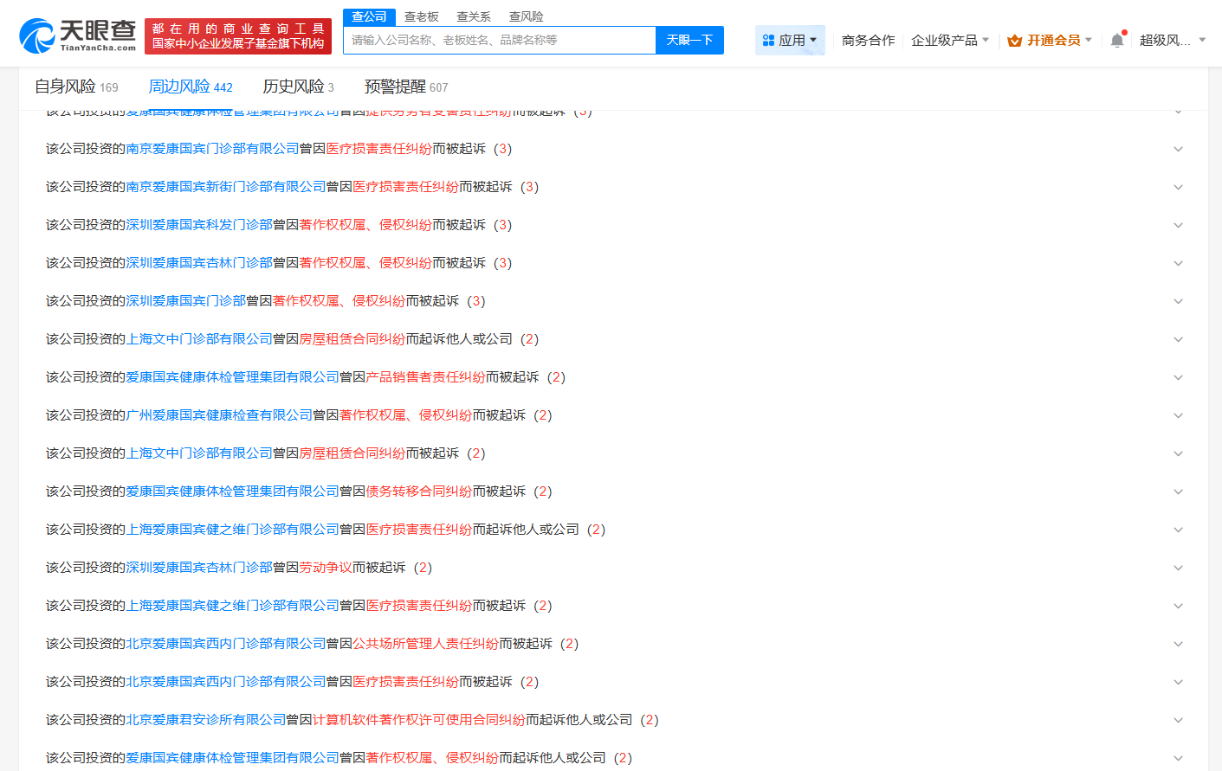Expand 公共场所管理人责任纠纷 row chevron
1222x771 pixels.
pos(1178,644)
